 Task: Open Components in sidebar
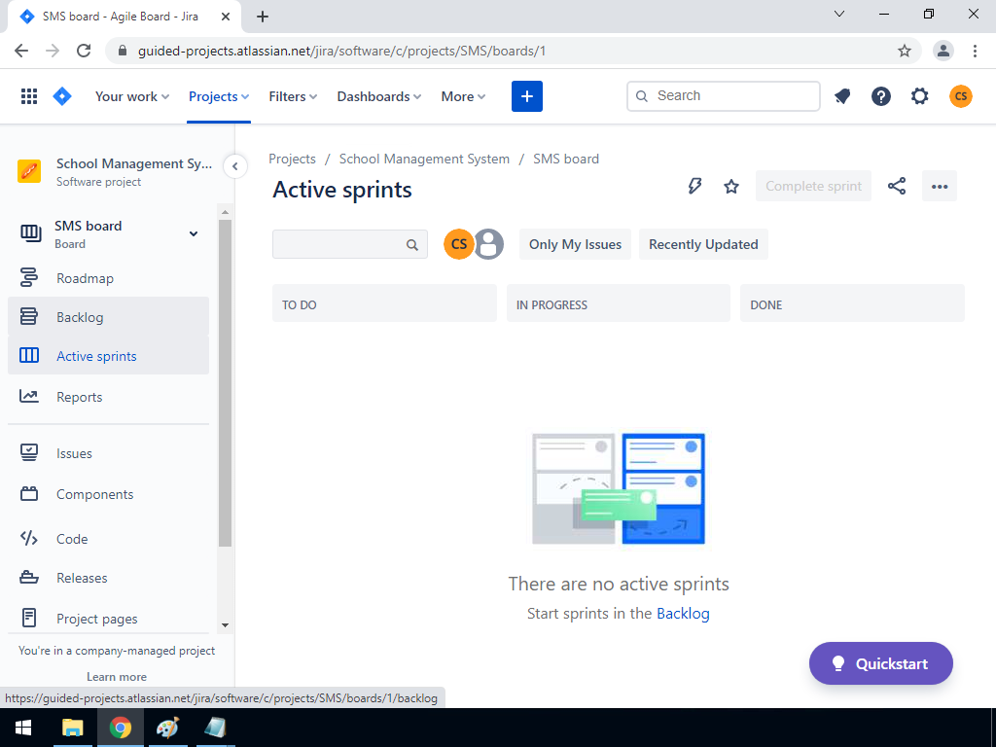(109, 494)
